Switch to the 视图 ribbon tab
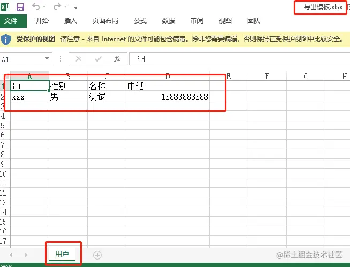Viewport: 350px width, 267px height. point(225,21)
